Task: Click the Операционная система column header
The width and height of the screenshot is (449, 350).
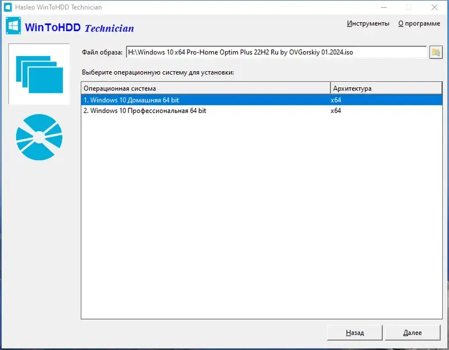Action: (x=206, y=88)
